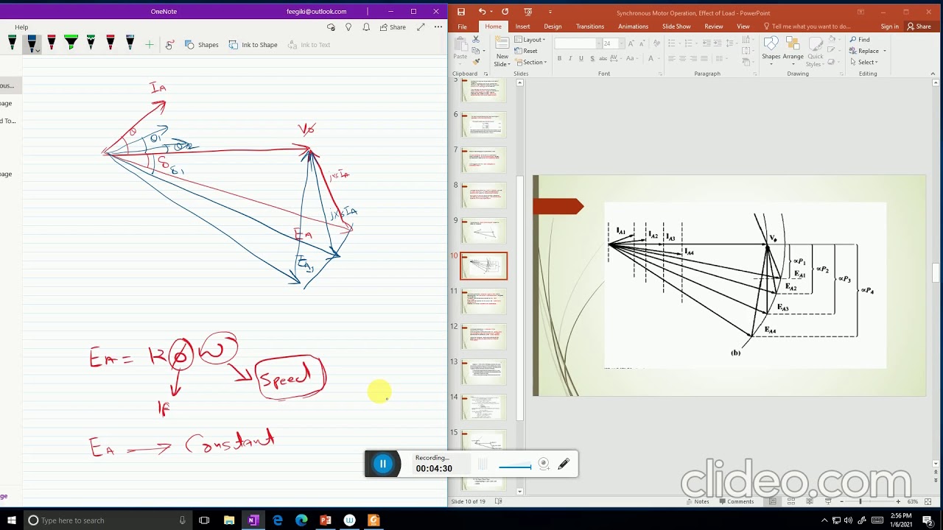Open recording annotation pencil tool
The width and height of the screenshot is (943, 530).
(564, 464)
